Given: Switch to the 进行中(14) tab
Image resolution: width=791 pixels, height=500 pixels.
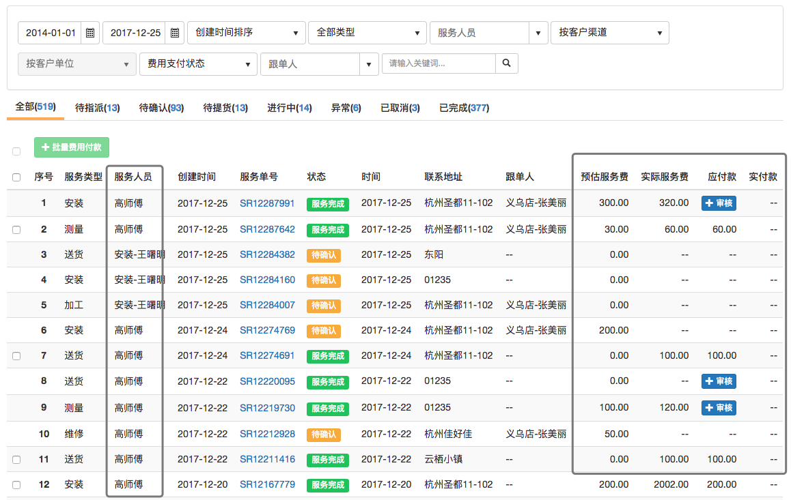Looking at the screenshot, I should point(290,108).
